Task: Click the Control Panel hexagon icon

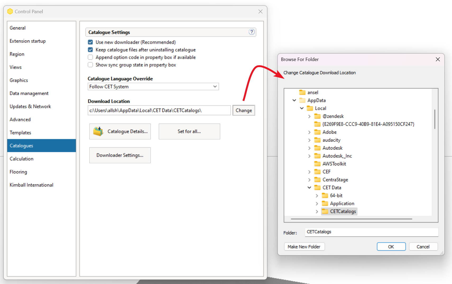Action: click(10, 11)
